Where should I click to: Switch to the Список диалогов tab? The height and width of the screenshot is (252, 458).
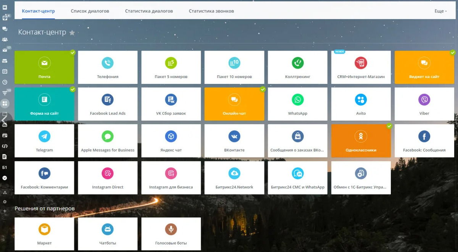90,11
